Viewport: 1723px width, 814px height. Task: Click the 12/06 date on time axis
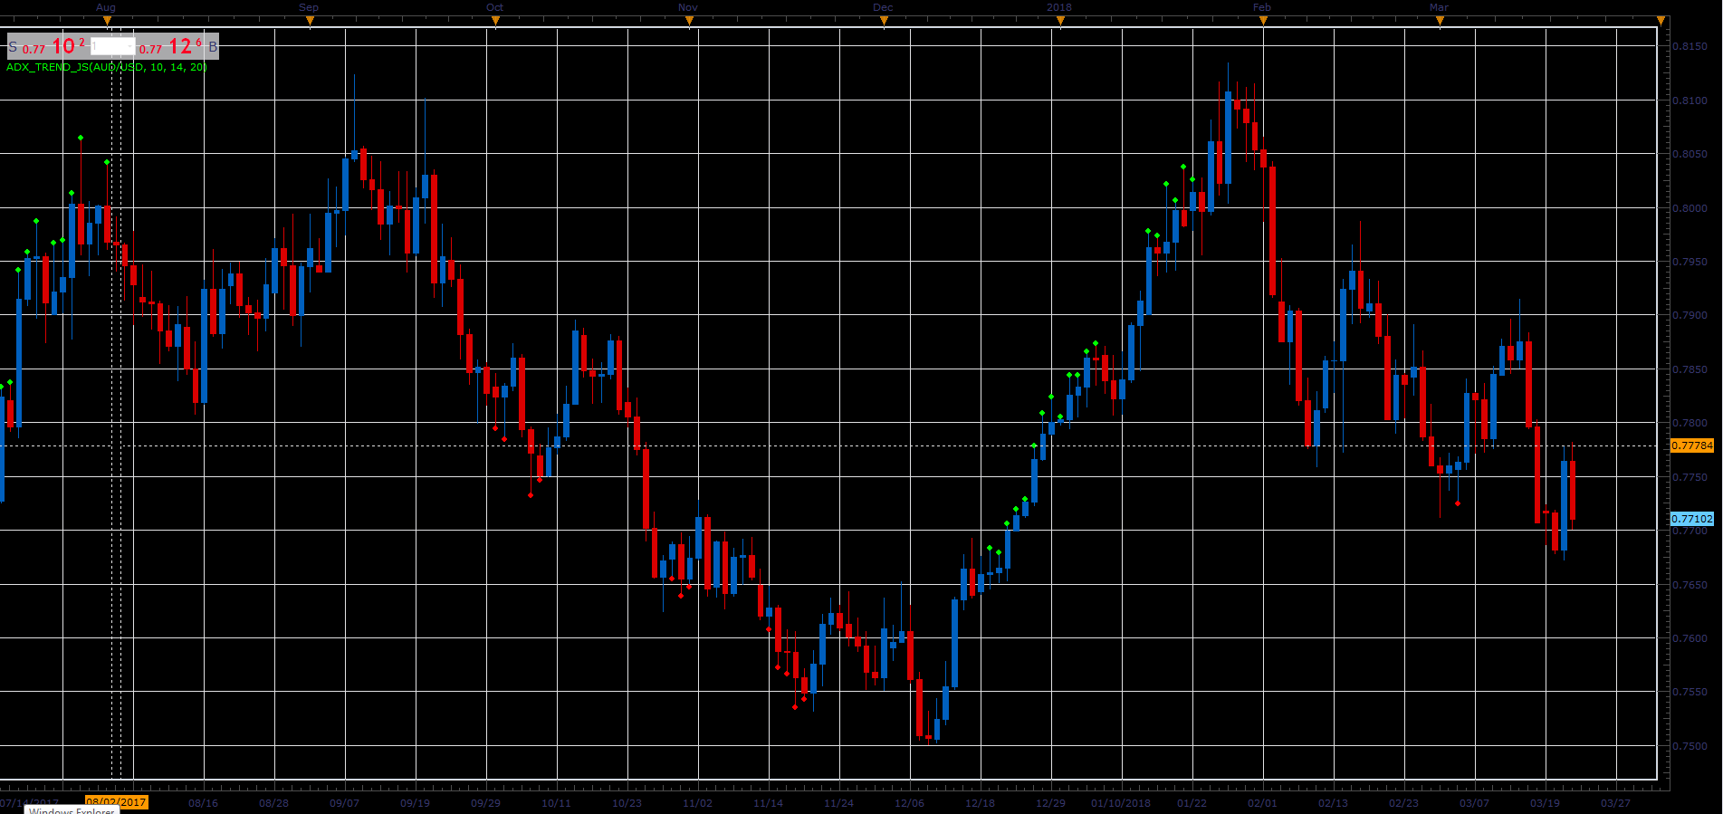coord(909,803)
